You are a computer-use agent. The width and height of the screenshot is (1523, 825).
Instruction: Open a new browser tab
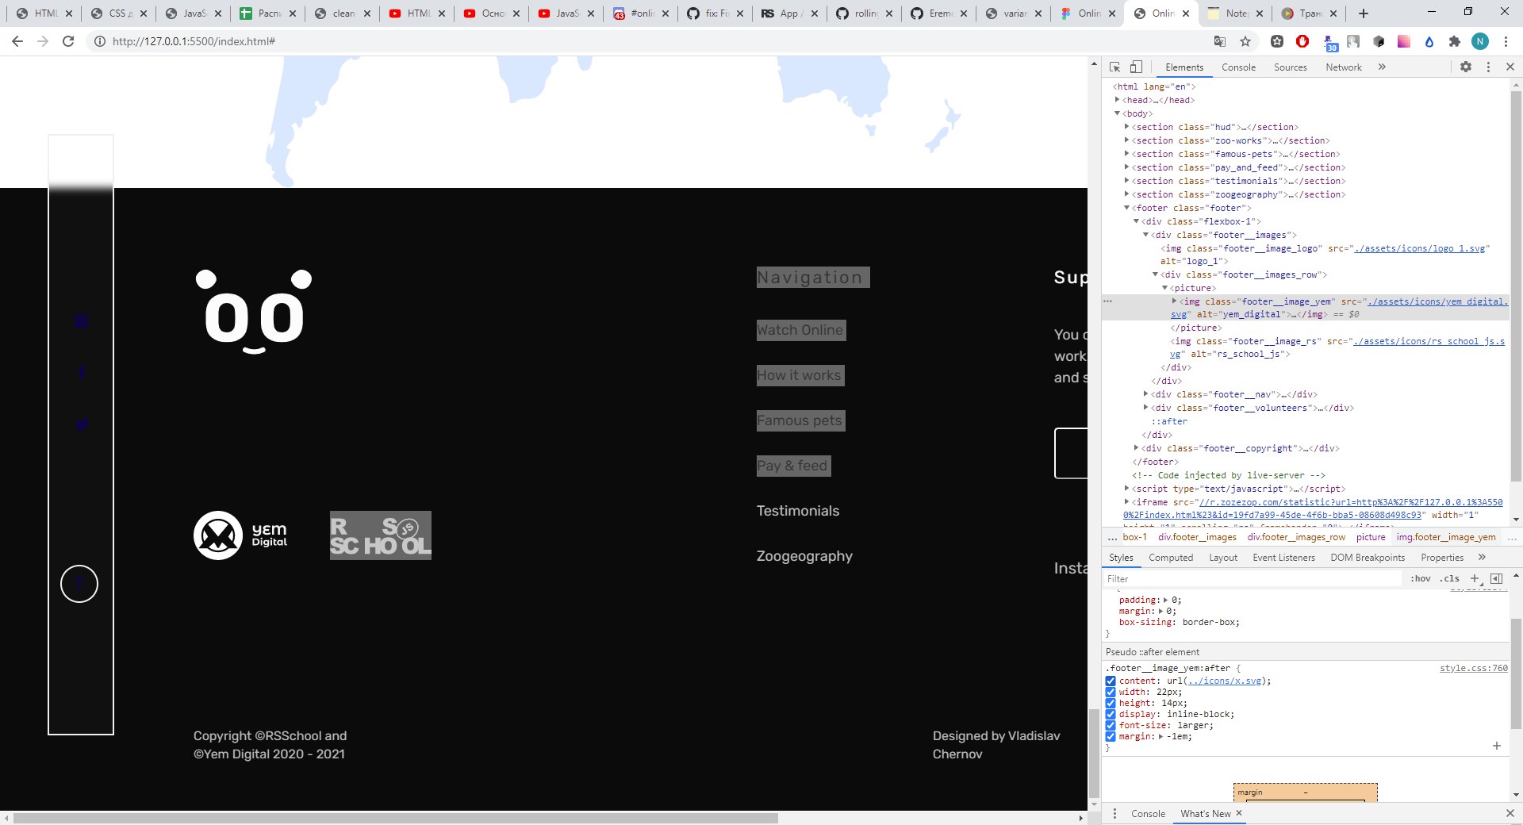(x=1364, y=13)
